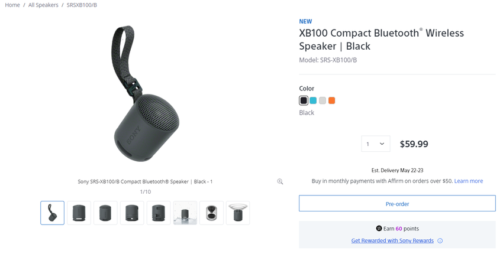This screenshot has width=503, height=254.
Task: Open Affirm Learn more link
Action: (x=469, y=181)
